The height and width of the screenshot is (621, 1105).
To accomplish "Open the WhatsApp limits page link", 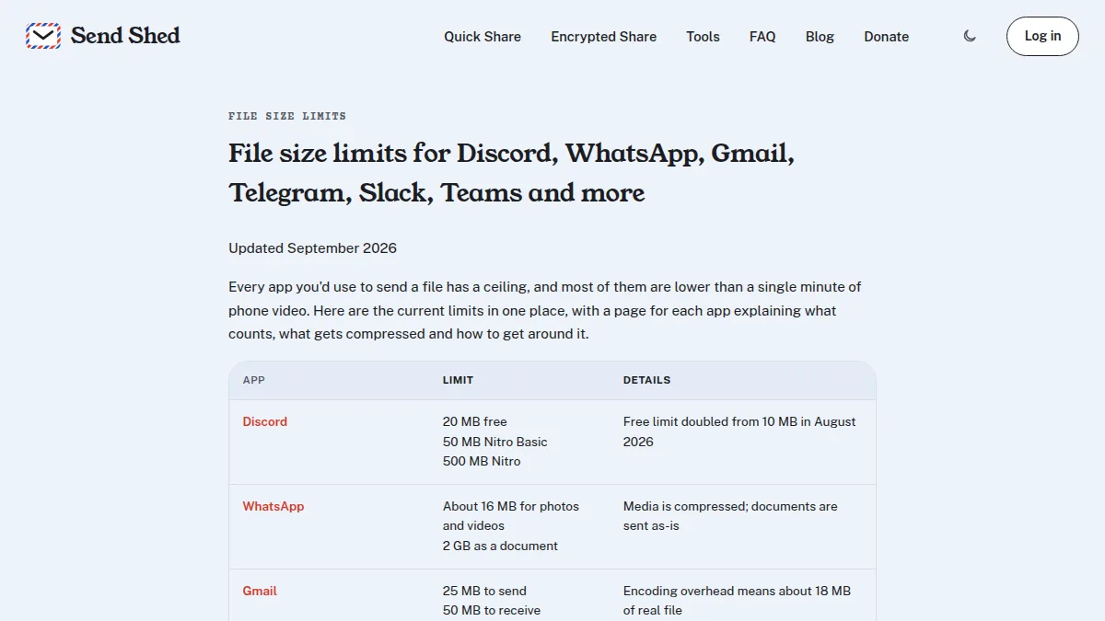I will click(x=273, y=506).
